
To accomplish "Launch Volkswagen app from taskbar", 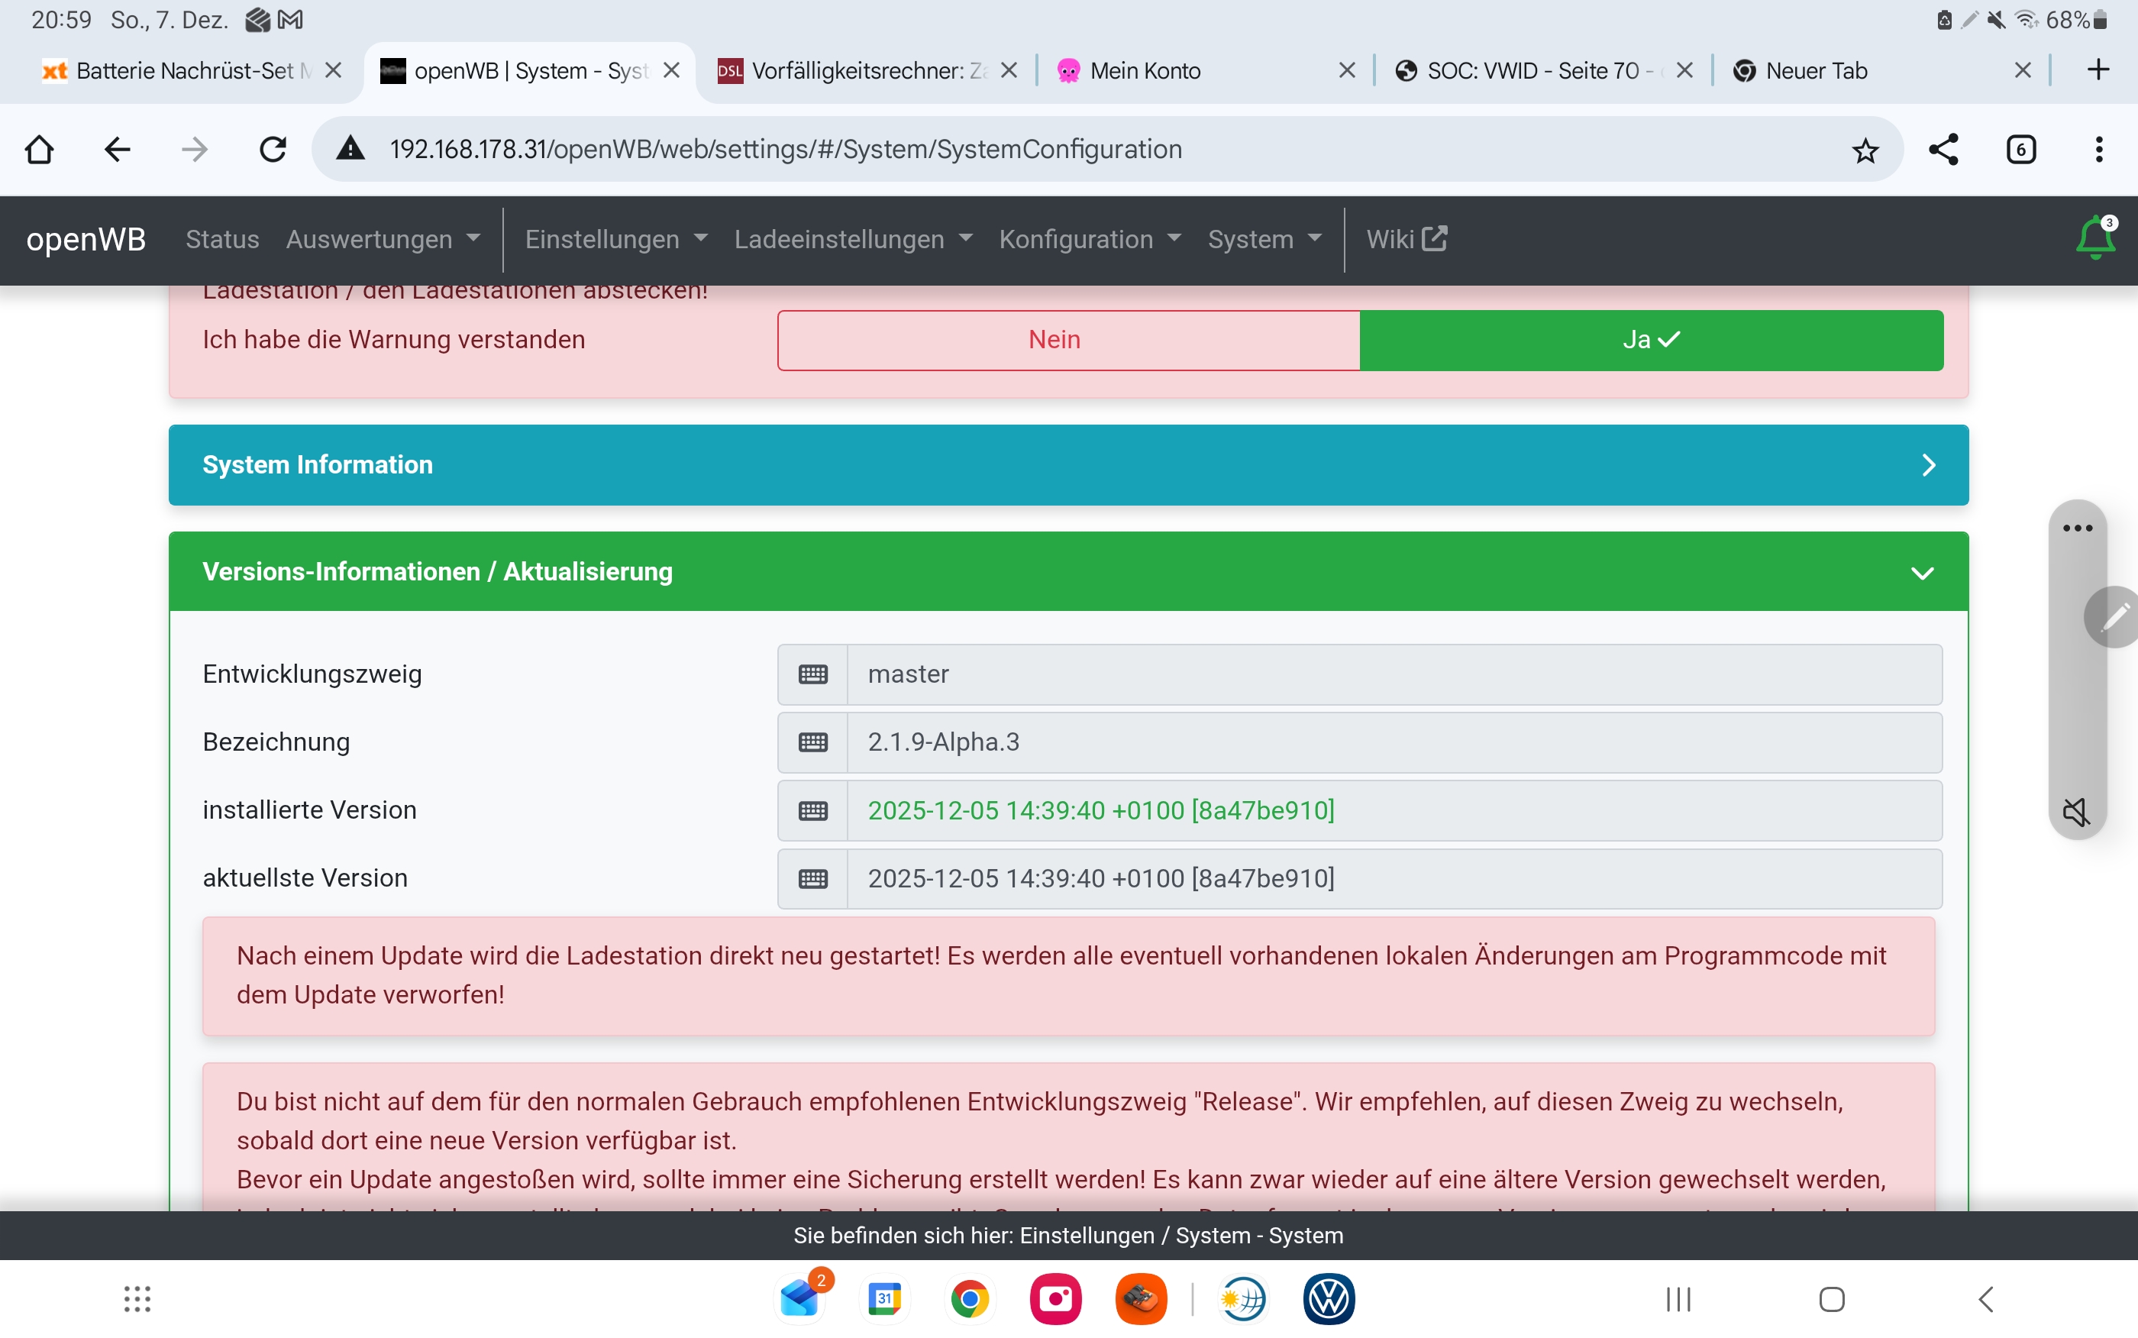I will click(1328, 1299).
